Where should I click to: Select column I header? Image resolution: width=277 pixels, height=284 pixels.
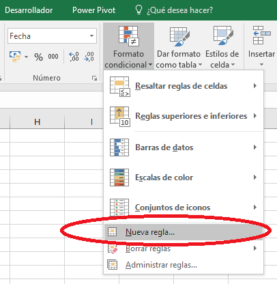(x=91, y=122)
